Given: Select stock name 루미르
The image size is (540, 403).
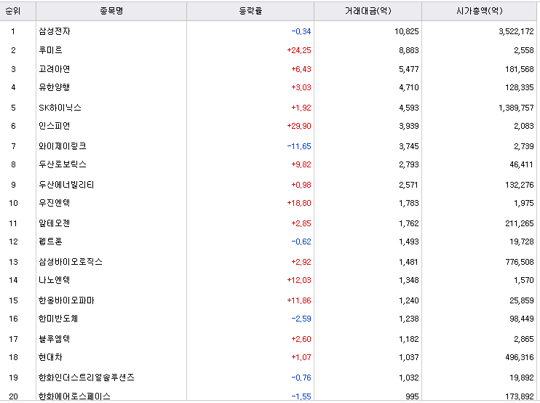Looking at the screenshot, I should pos(50,50).
